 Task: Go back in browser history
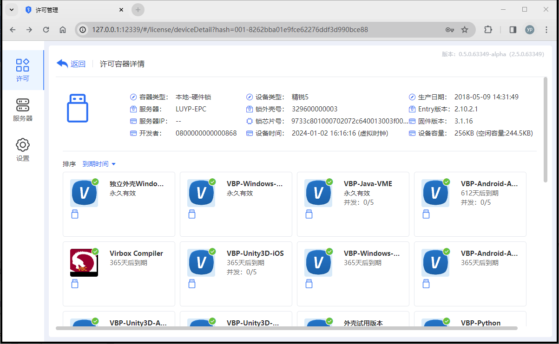click(x=13, y=30)
